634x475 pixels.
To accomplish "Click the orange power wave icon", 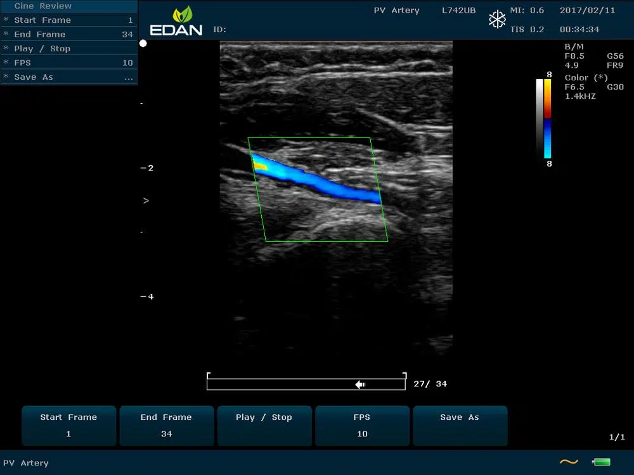I will pos(569,462).
